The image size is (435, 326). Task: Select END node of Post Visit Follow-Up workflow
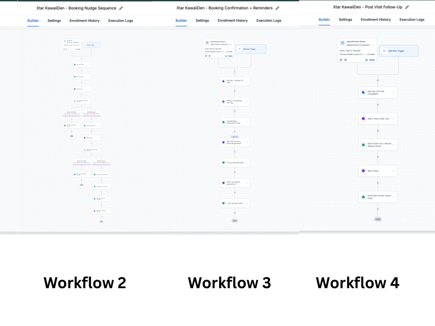coord(378,219)
